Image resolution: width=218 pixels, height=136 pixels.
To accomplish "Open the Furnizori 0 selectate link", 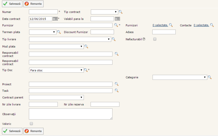I will (x=160, y=25).
